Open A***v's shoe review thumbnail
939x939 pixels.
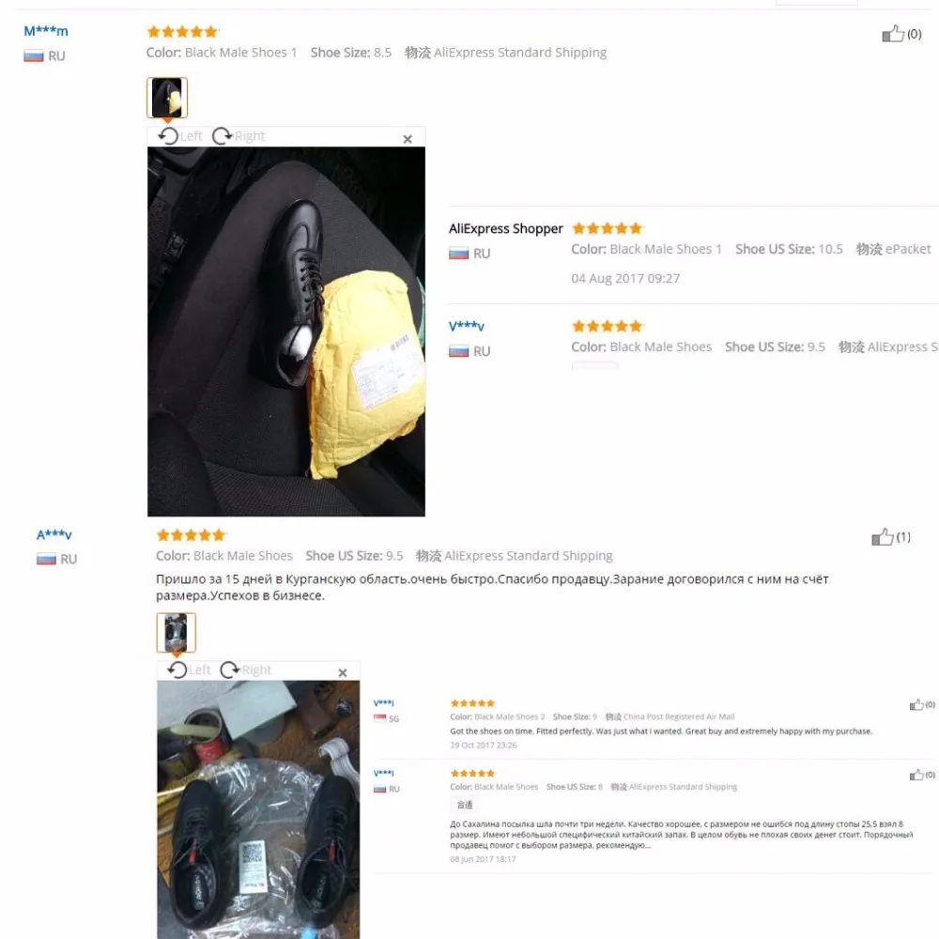[177, 632]
